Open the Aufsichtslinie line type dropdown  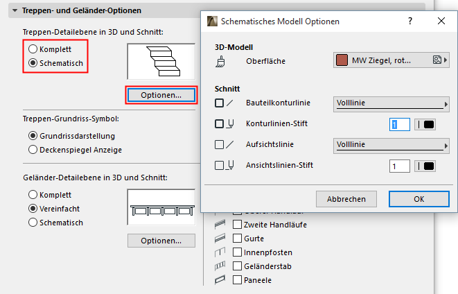391,145
